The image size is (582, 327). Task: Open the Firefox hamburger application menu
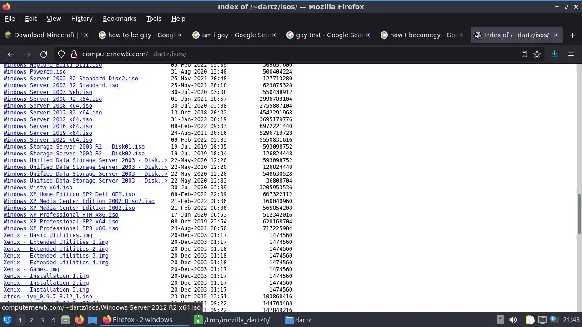(x=571, y=54)
